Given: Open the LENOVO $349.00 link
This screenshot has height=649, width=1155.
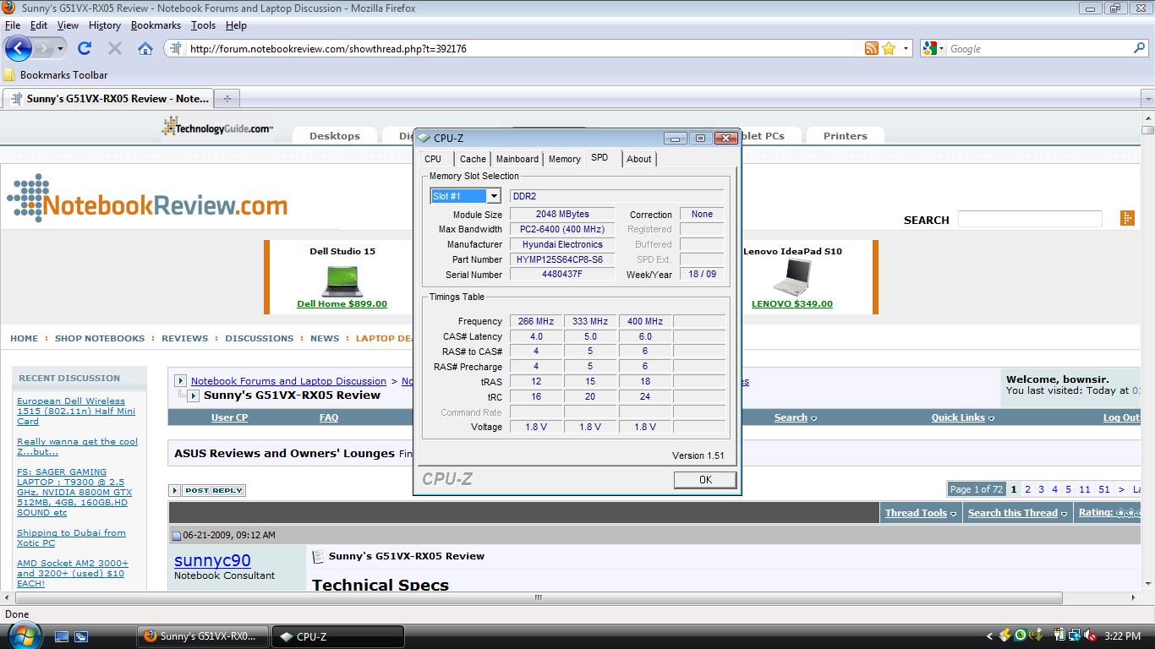Looking at the screenshot, I should click(792, 304).
